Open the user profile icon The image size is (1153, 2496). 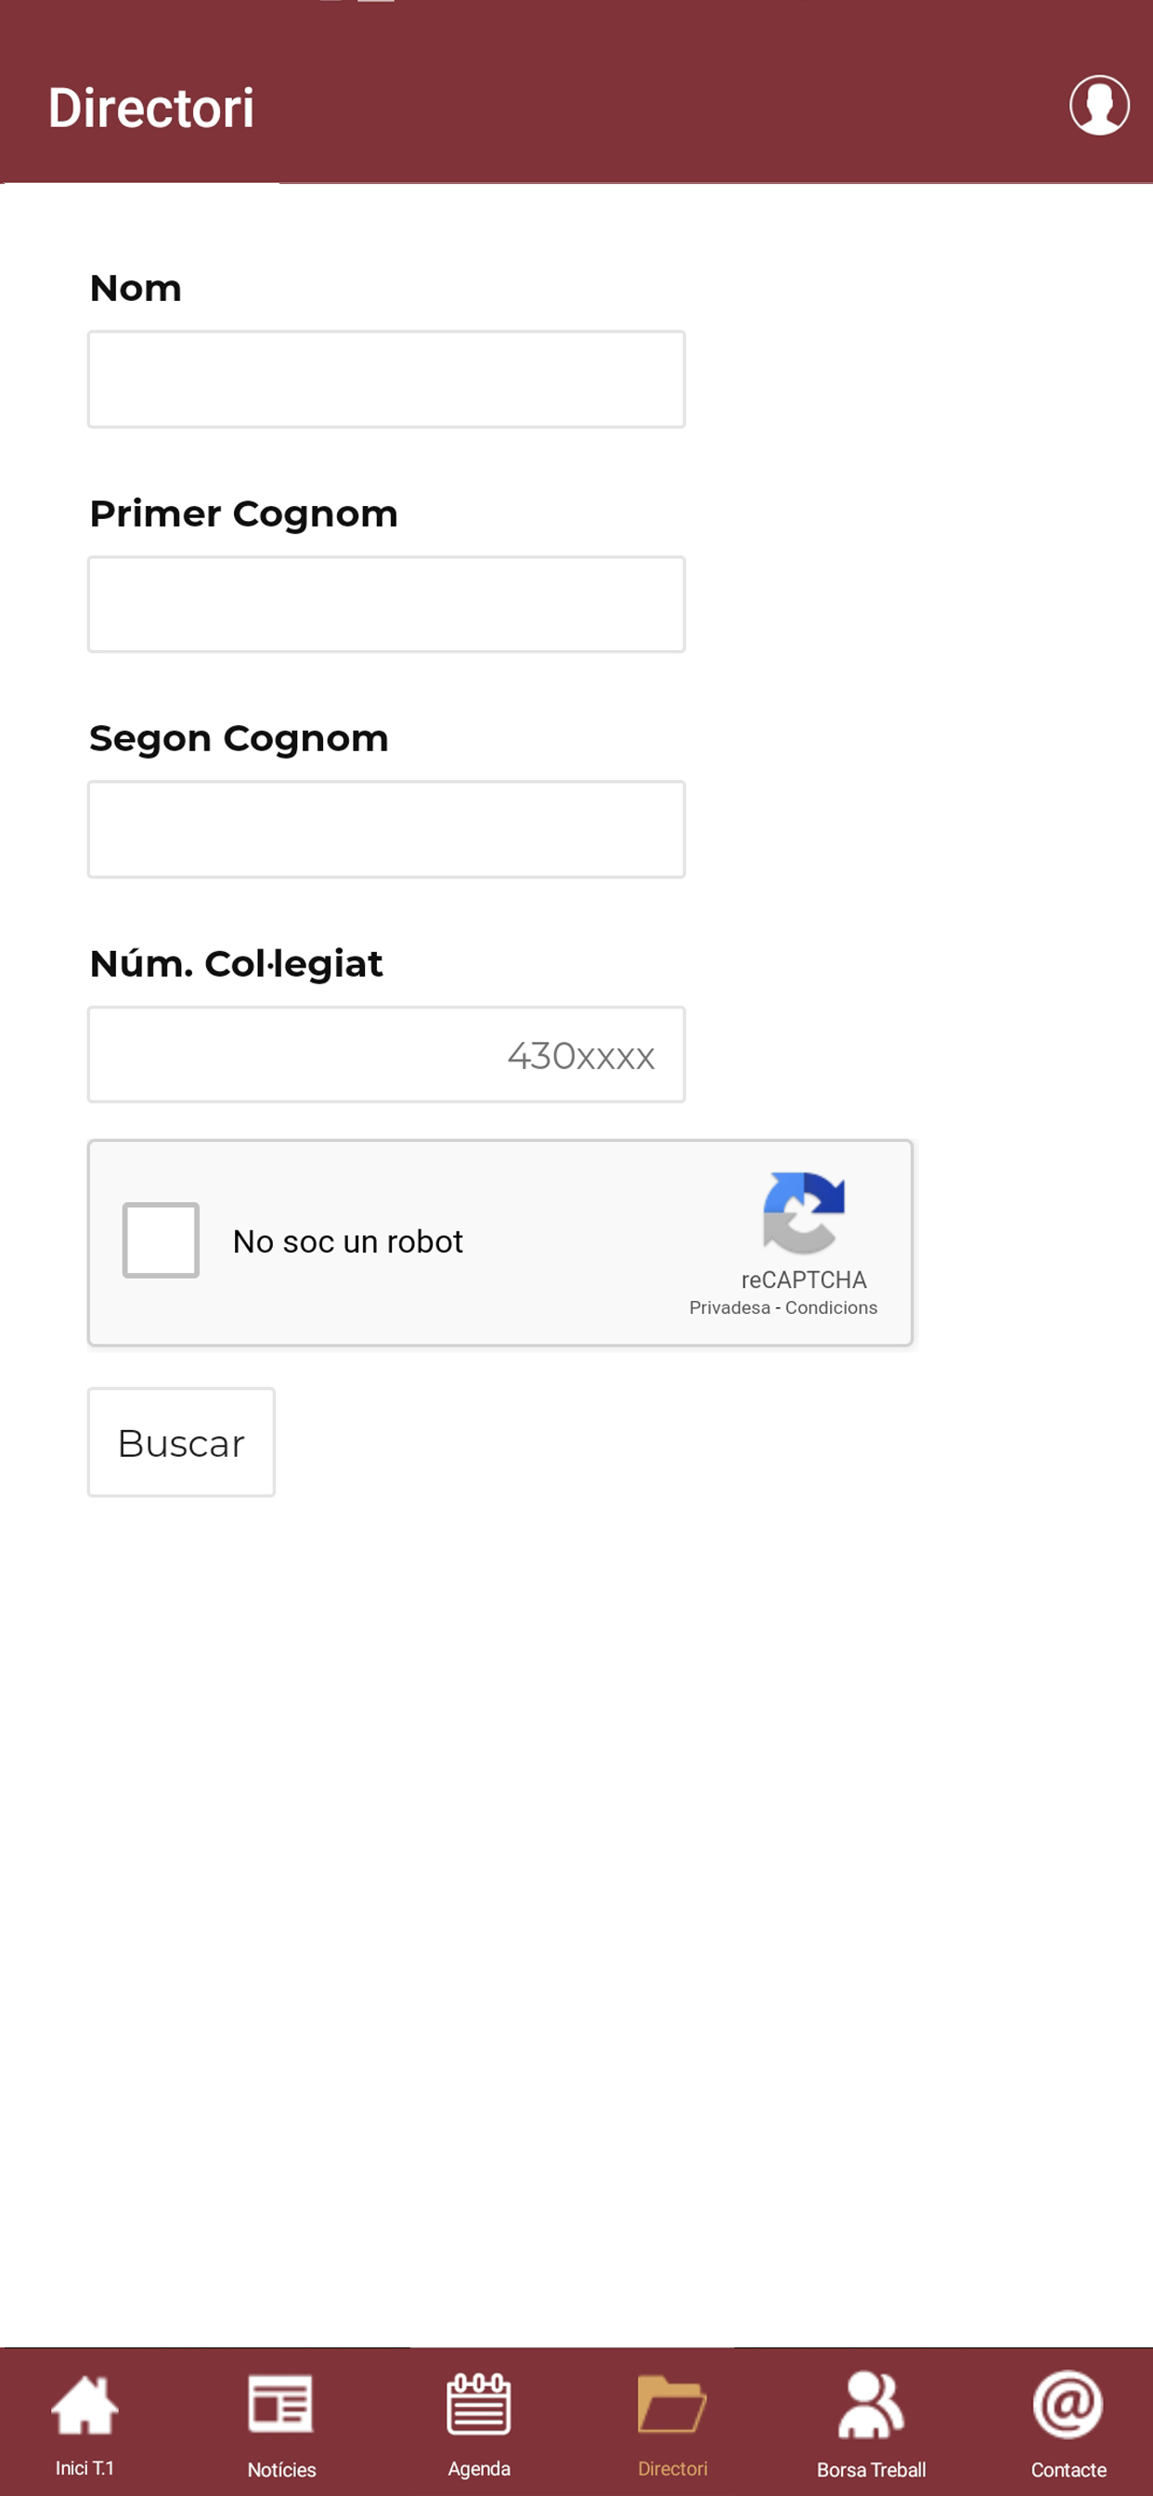[x=1099, y=105]
